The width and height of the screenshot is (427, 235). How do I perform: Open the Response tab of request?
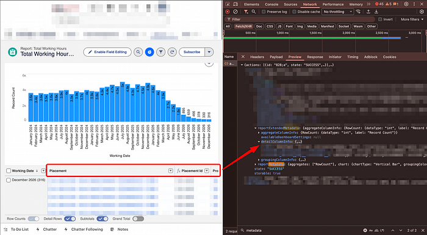coord(315,57)
